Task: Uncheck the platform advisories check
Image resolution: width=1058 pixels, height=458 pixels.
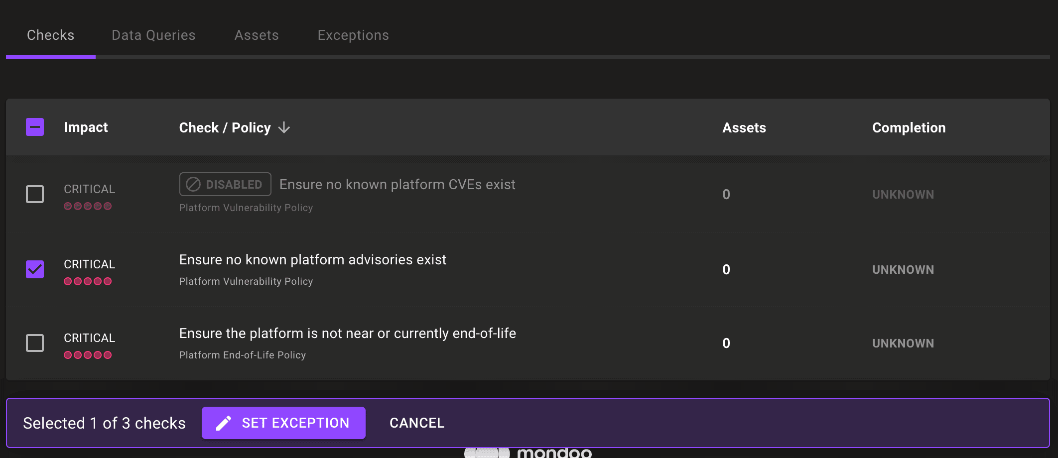Action: click(x=34, y=269)
